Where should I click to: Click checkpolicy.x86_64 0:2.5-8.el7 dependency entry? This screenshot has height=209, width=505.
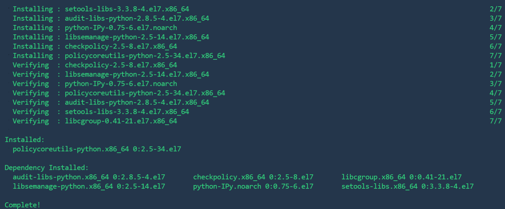point(253,177)
